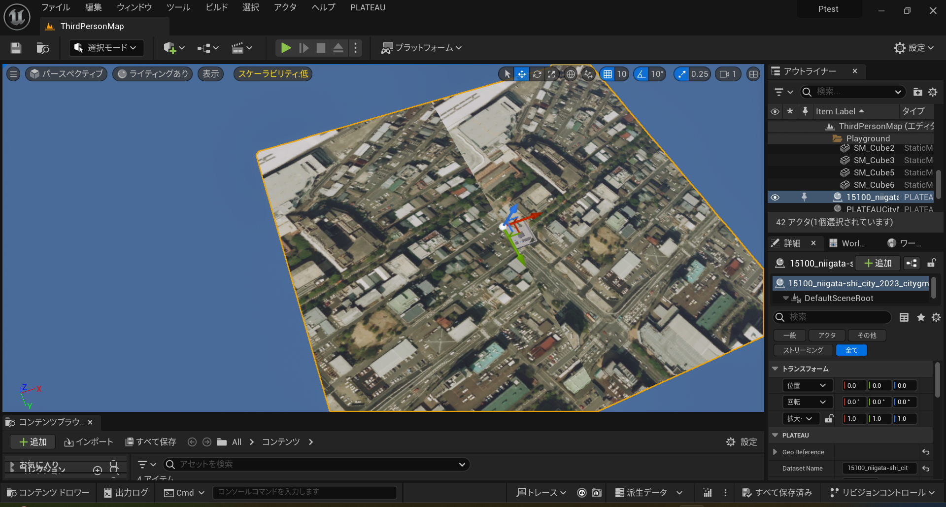This screenshot has width=946, height=507.
Task: Open the PLATEAU menu in menu bar
Action: (368, 7)
